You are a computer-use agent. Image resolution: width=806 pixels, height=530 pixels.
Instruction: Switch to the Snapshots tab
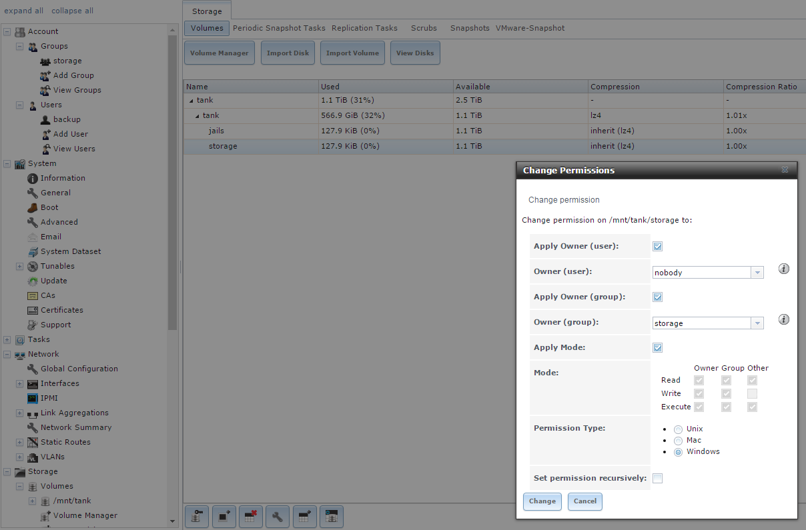(470, 28)
